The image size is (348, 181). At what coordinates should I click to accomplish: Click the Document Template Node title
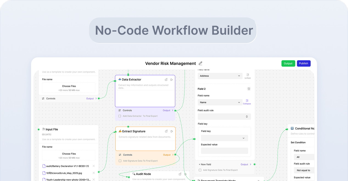pos(218,180)
